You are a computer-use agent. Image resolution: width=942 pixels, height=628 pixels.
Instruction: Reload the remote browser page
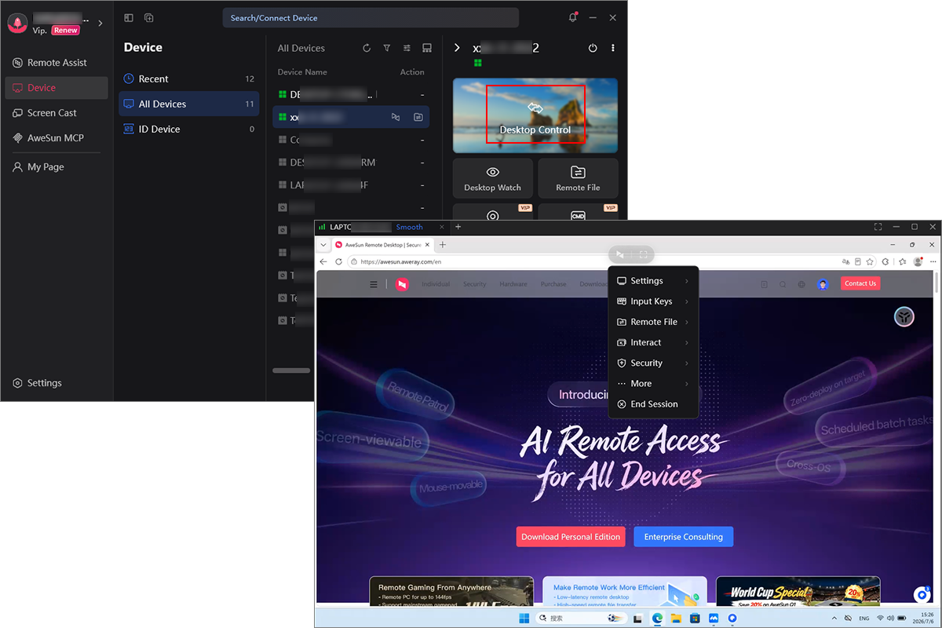pos(339,261)
